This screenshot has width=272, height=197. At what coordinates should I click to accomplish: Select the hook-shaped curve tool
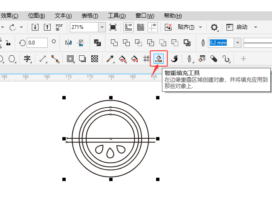(x=226, y=59)
